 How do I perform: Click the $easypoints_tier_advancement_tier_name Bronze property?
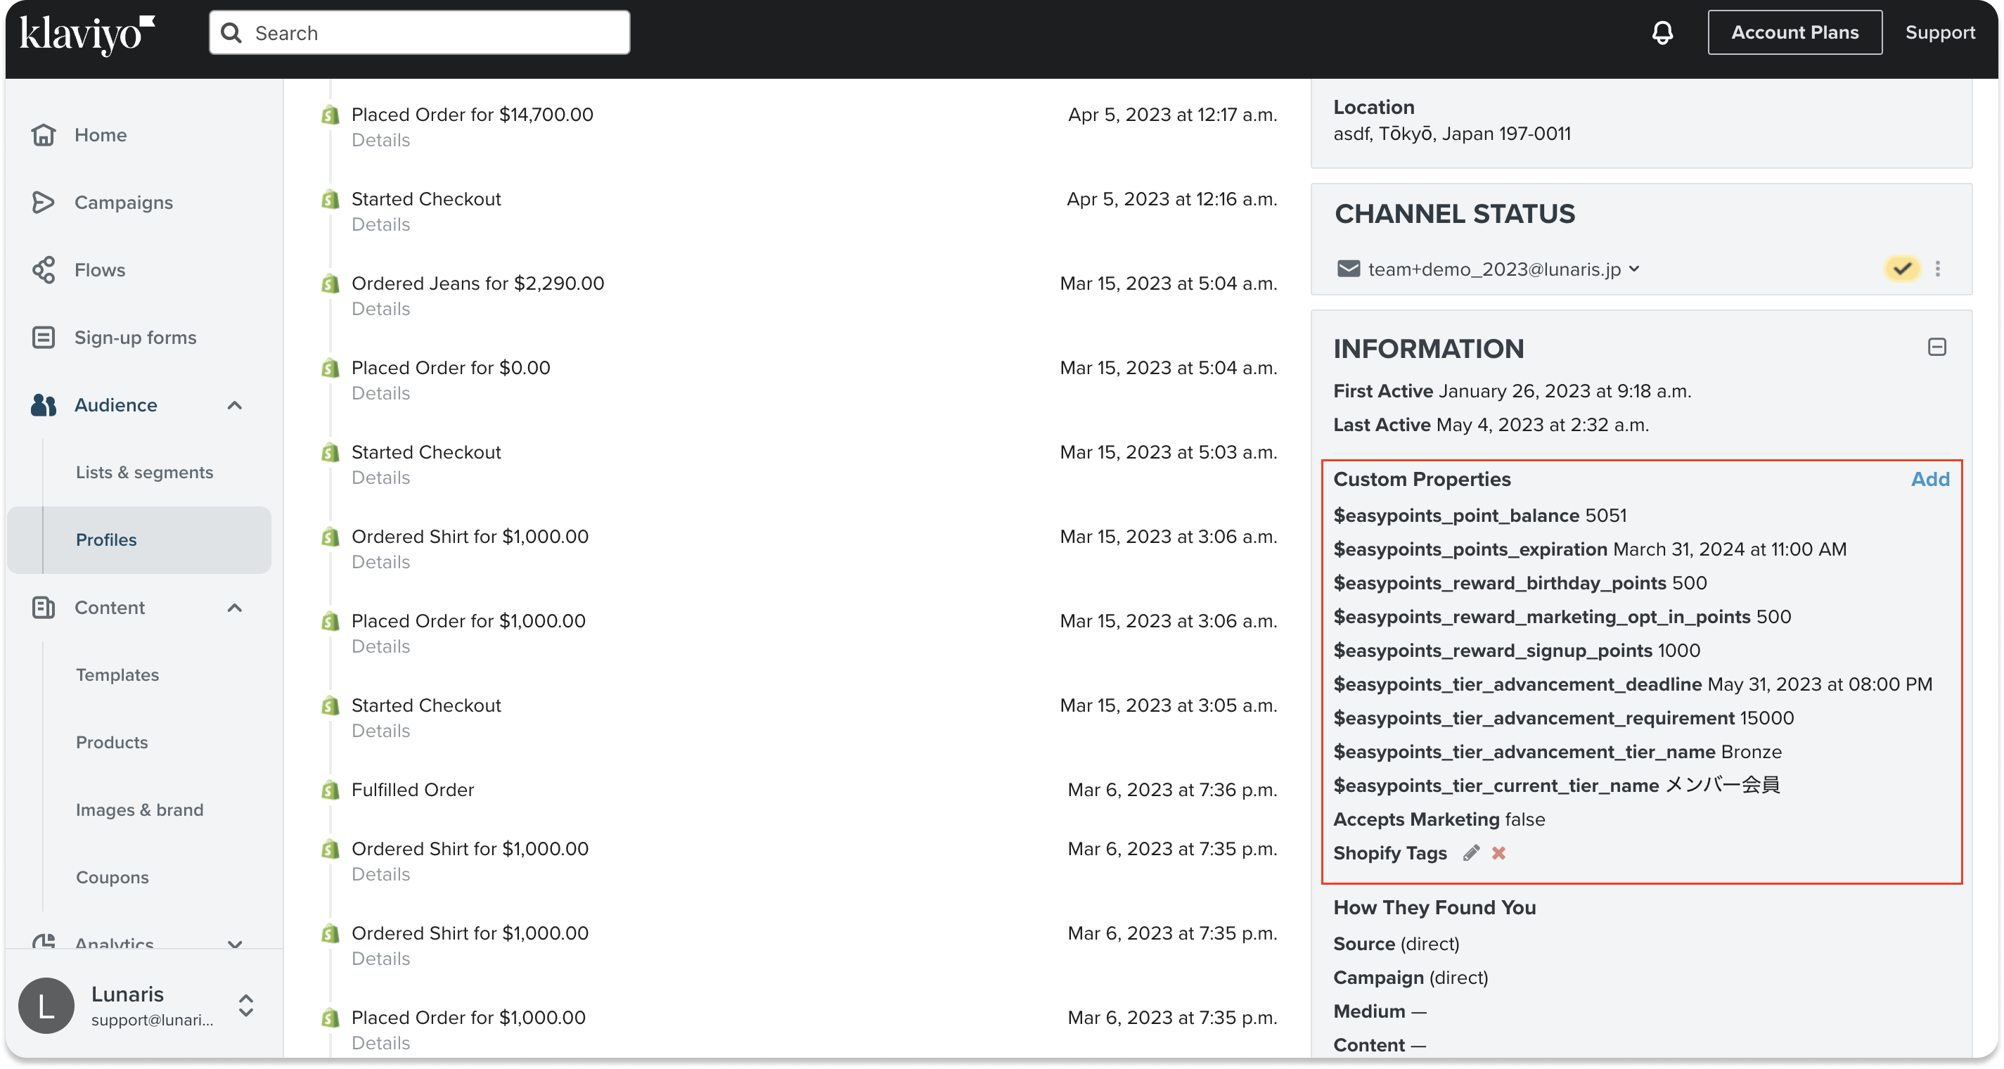pos(1557,753)
